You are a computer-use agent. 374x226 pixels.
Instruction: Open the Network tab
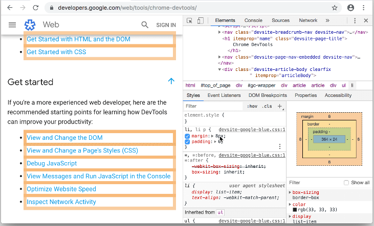pos(308,20)
